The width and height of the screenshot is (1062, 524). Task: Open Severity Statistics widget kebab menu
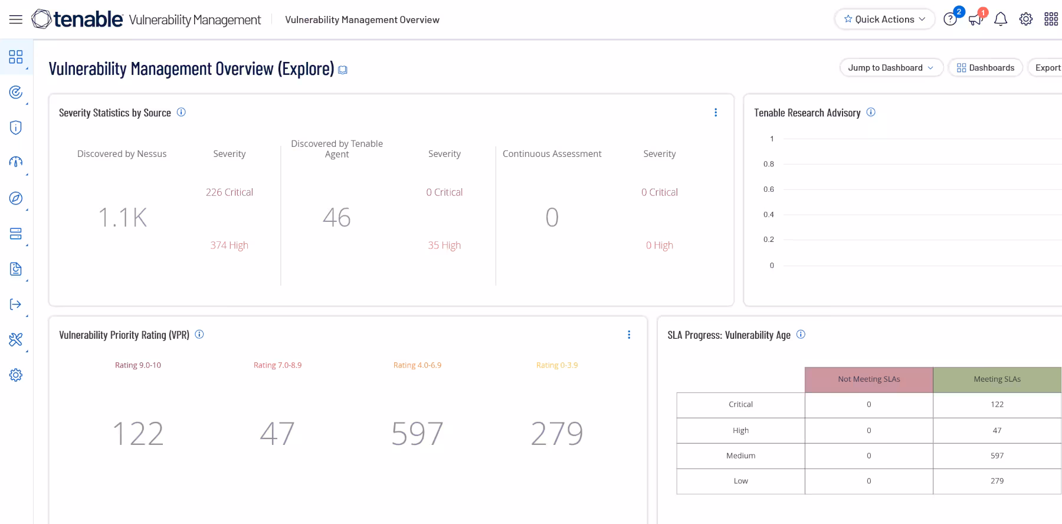coord(716,112)
